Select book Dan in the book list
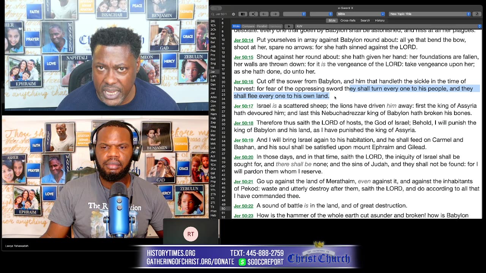This screenshot has height=273, width=486. point(213,84)
